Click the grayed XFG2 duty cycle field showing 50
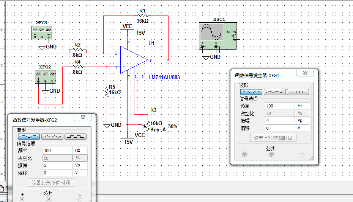 pyautogui.click(x=57, y=158)
